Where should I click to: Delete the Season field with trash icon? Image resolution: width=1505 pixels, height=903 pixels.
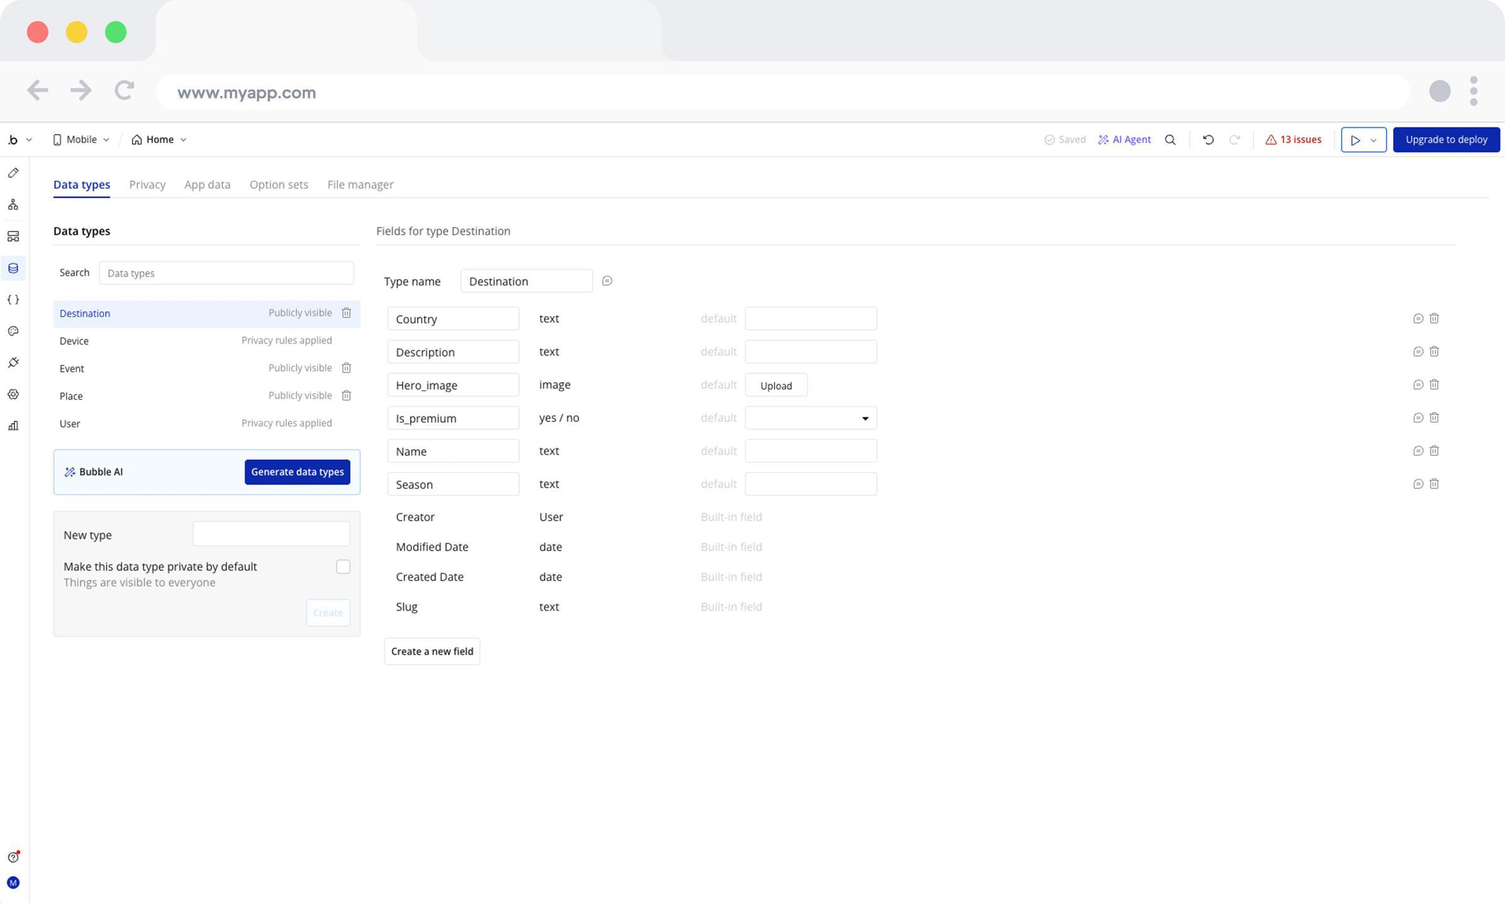pyautogui.click(x=1434, y=484)
